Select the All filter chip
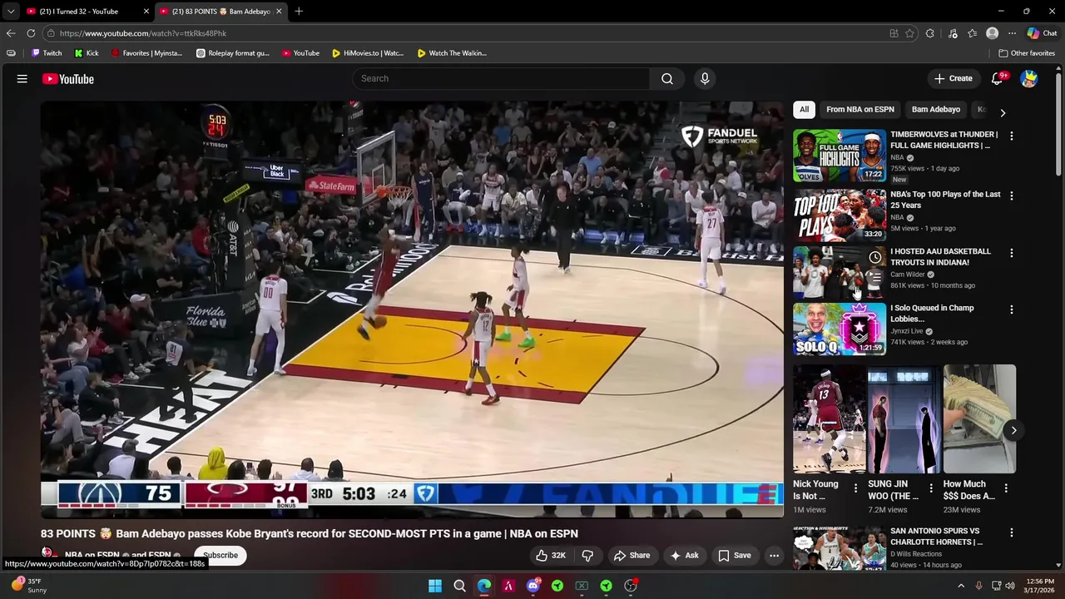The image size is (1065, 599). point(804,109)
